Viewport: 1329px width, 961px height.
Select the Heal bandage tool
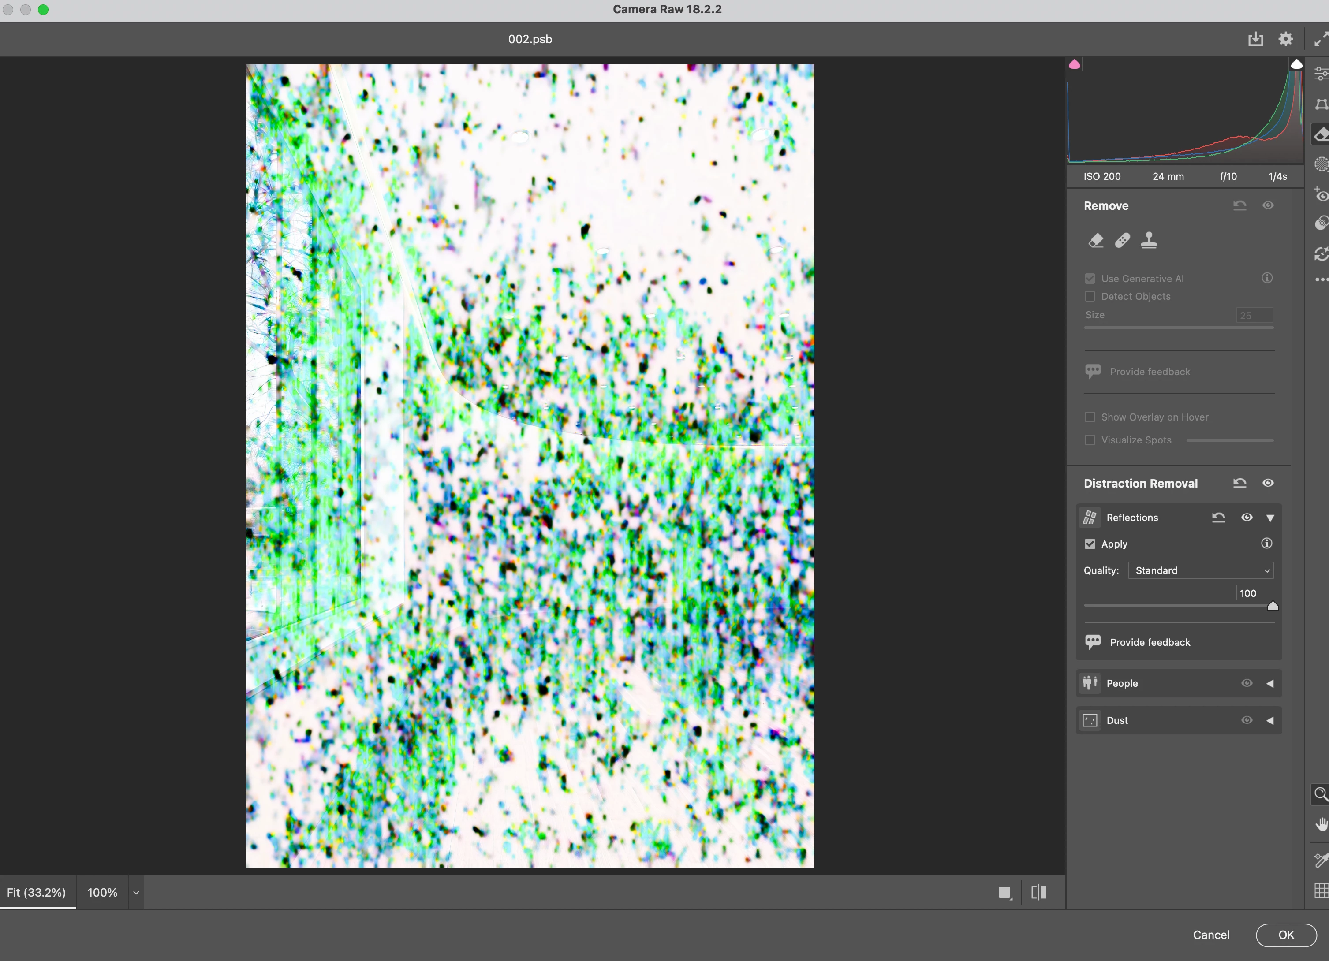click(1122, 240)
